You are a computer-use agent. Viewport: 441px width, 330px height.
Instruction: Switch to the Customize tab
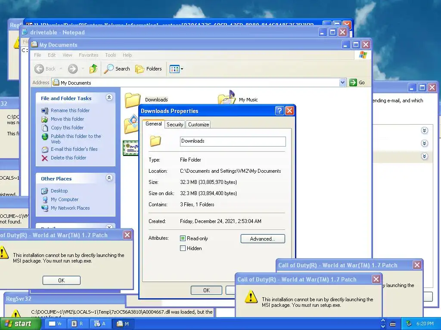point(199,125)
